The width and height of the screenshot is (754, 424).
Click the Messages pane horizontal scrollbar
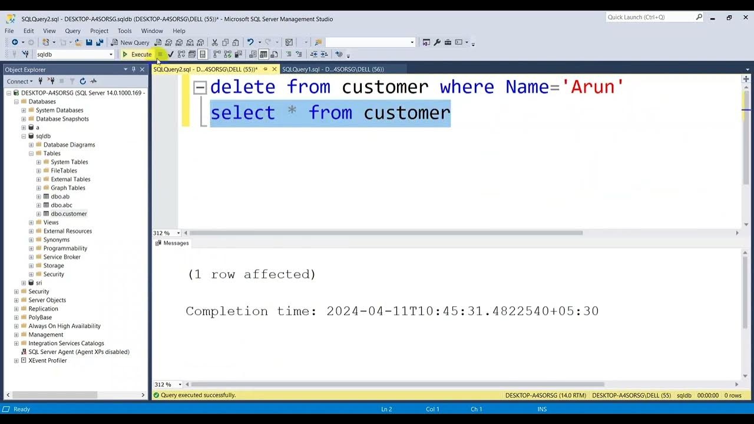[398, 385]
